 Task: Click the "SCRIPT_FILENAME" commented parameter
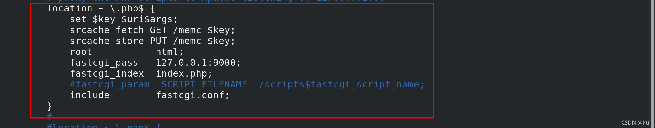204,85
